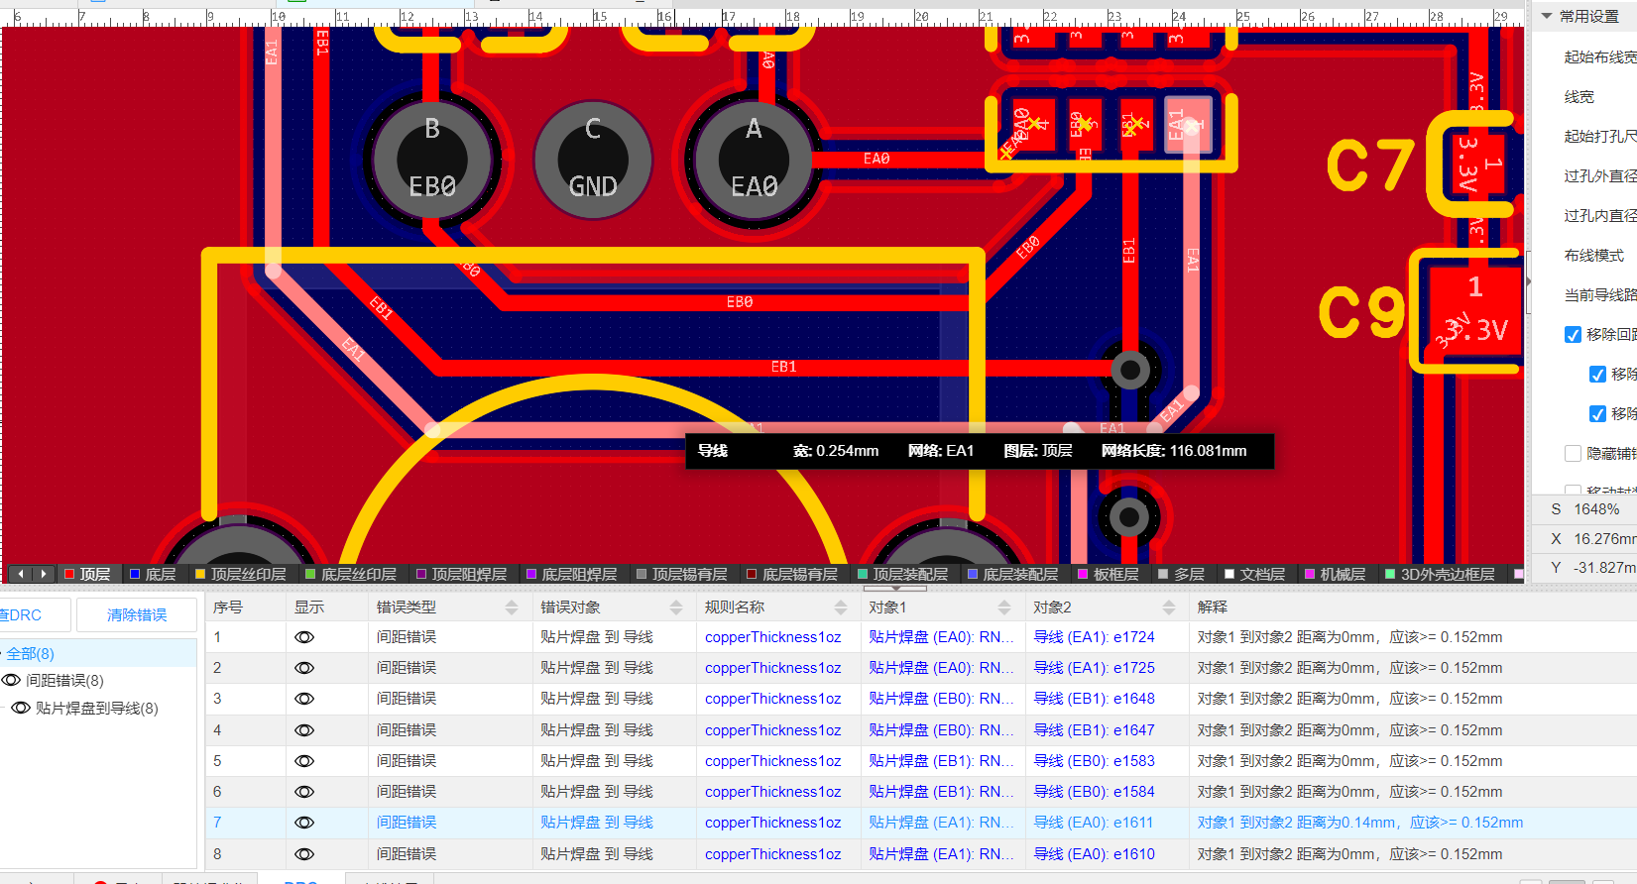Screen dimensions: 1637x884
Task: Select the 底层装配层 layer tab
Action: pyautogui.click(x=1012, y=574)
